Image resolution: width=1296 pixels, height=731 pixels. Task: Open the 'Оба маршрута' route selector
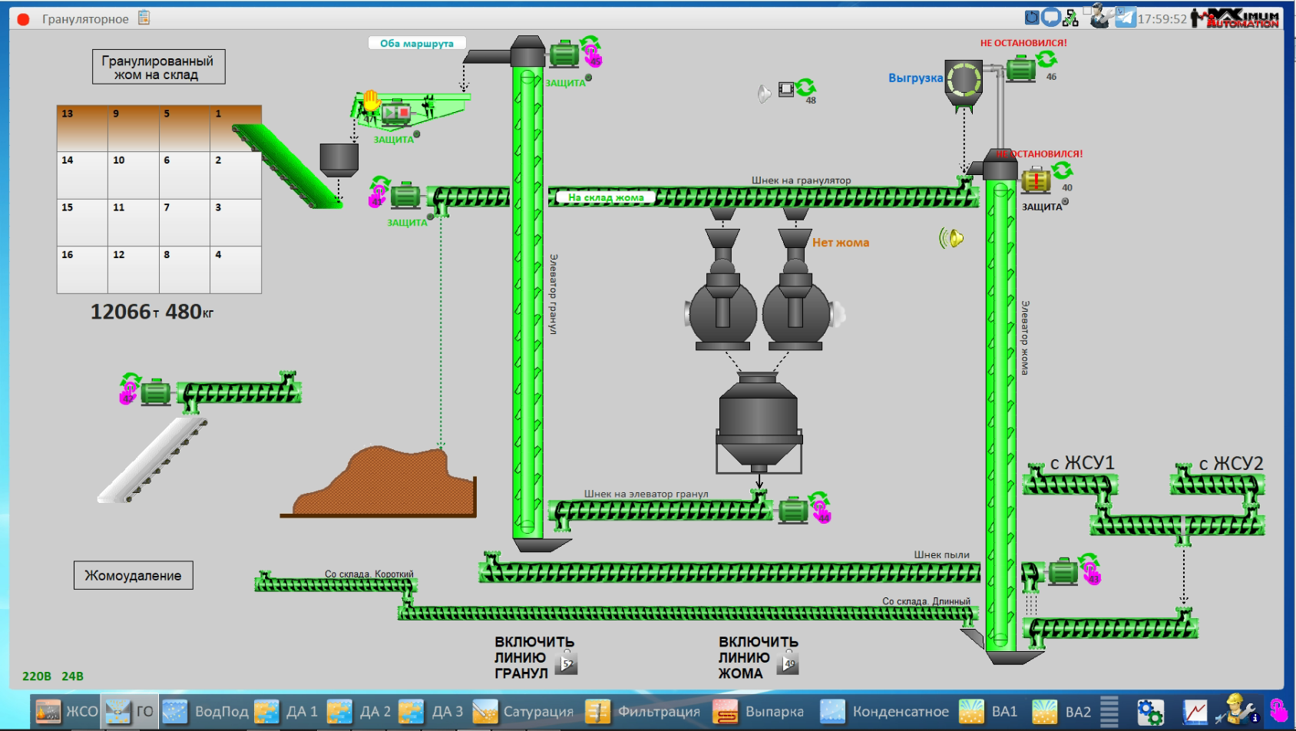(417, 44)
